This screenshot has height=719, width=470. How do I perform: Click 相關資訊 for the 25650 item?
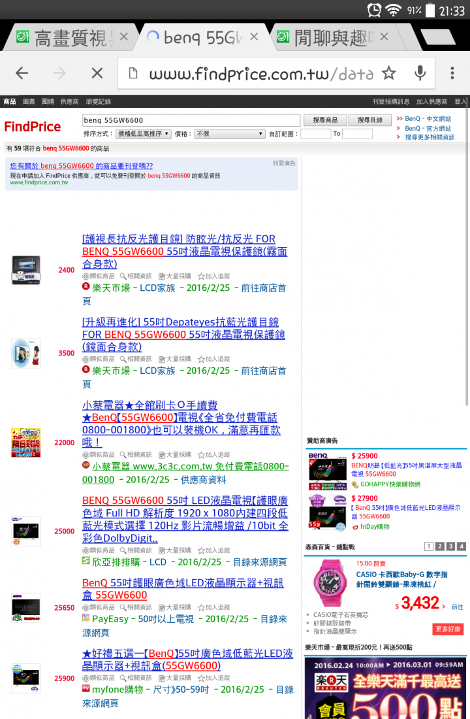136,607
